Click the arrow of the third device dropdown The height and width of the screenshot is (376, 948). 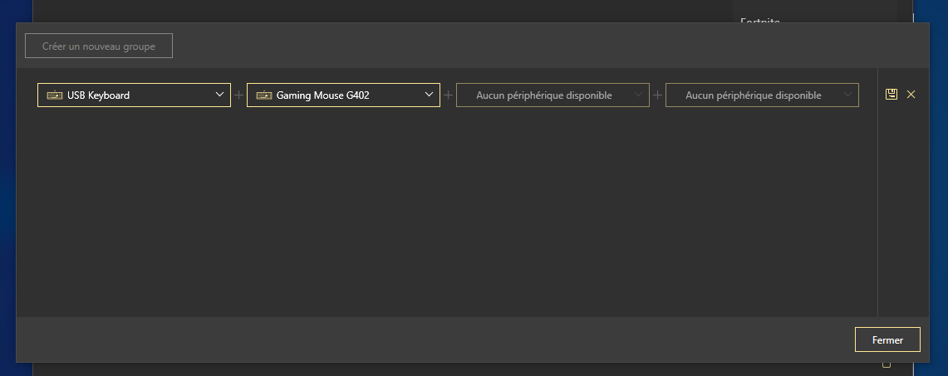pyautogui.click(x=639, y=95)
